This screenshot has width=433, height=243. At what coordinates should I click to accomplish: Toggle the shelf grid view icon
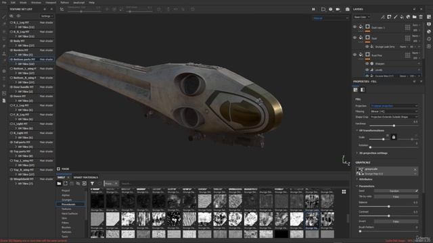[x=344, y=192]
